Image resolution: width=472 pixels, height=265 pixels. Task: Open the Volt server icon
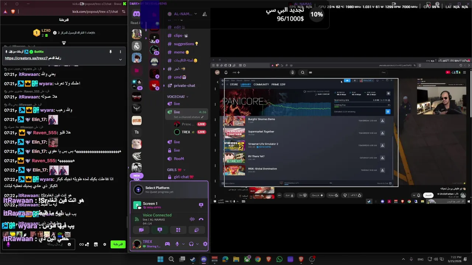[x=136, y=156]
